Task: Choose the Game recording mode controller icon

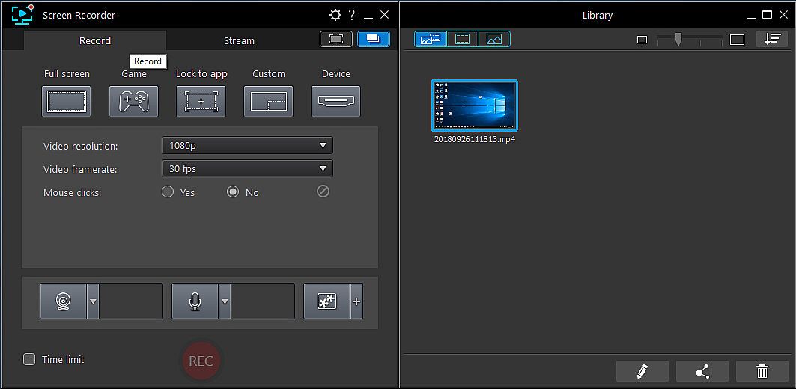Action: (133, 102)
